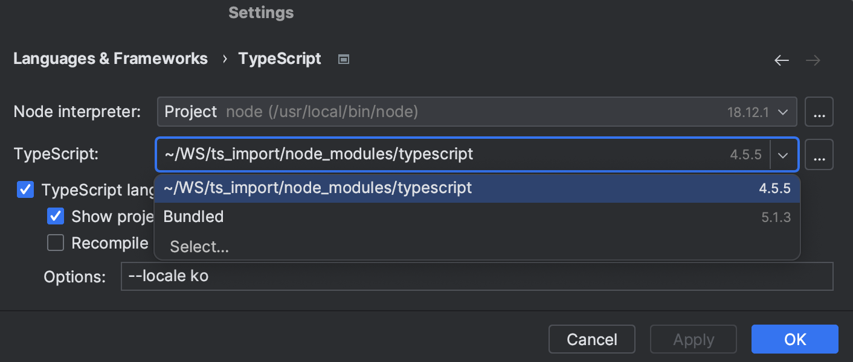Click the Apply button
The height and width of the screenshot is (362, 853).
(x=693, y=339)
